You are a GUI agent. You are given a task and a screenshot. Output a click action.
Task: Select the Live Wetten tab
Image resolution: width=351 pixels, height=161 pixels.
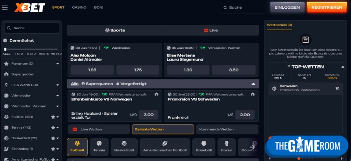pos(99,130)
